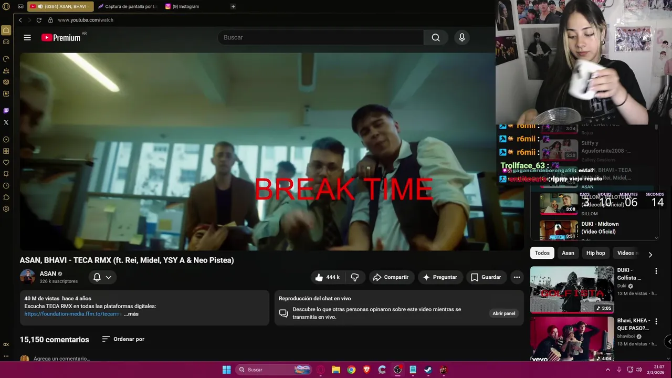This screenshot has height=378, width=672.
Task: Open the GX Corner gamepad icon in sidebar
Action: (x=6, y=42)
